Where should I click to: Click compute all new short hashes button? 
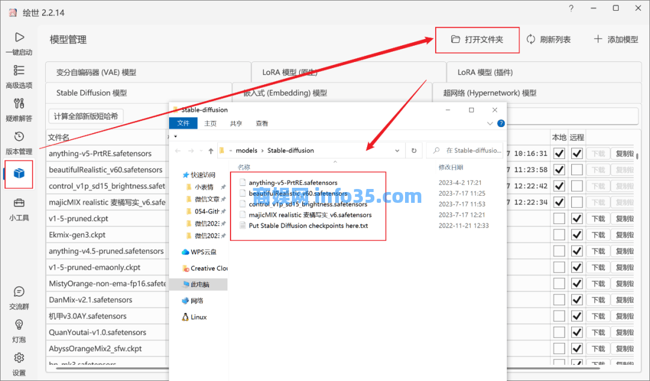coord(86,117)
